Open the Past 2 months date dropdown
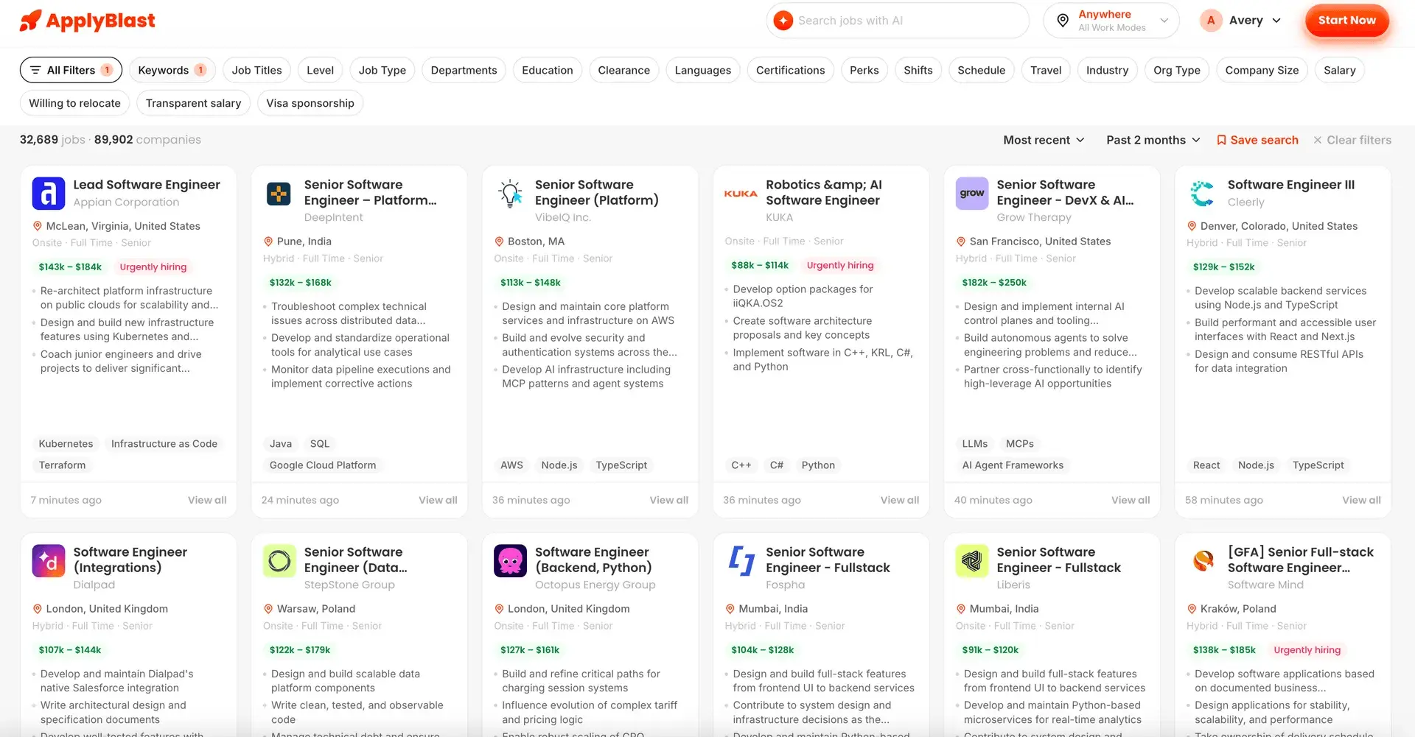The image size is (1415, 737). click(x=1153, y=140)
